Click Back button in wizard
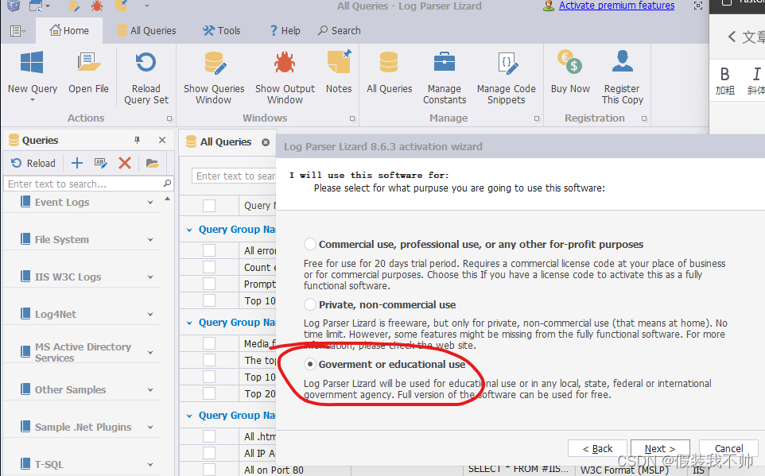This screenshot has height=476, width=765. [598, 449]
